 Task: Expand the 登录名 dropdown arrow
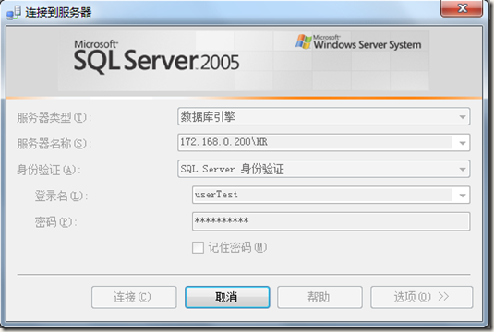(463, 196)
